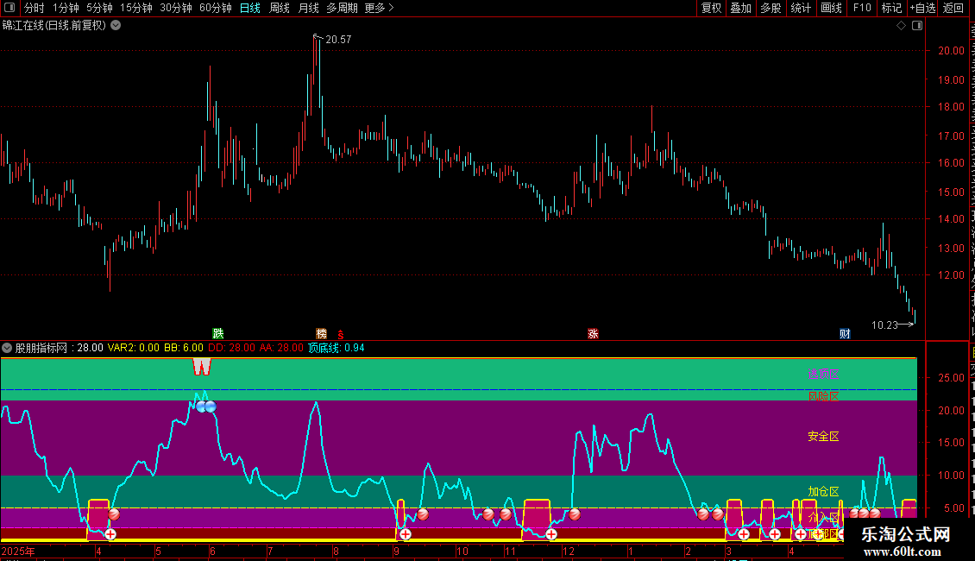The image size is (975, 561).
Task: Click month 6 on the time axis
Action: (212, 552)
